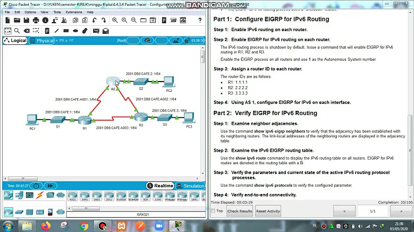Choose the Place Note tool

pos(47,31)
